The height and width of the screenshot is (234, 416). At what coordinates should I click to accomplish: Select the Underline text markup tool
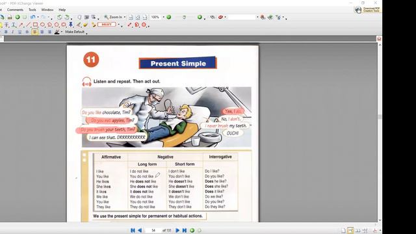(13, 25)
